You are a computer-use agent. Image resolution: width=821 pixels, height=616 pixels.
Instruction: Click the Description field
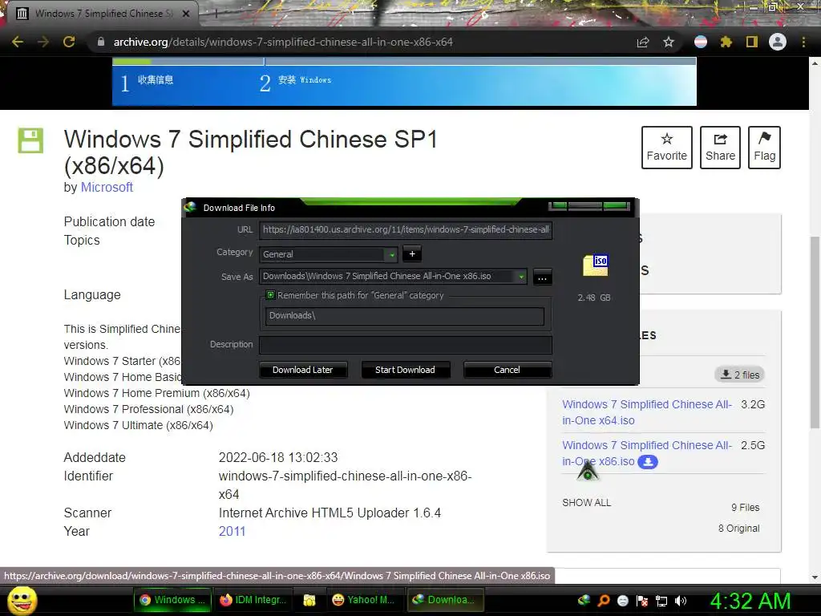pos(405,345)
